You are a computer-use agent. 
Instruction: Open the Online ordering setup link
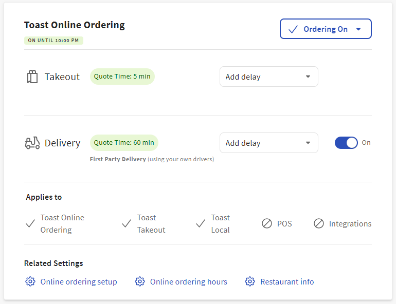click(x=79, y=281)
